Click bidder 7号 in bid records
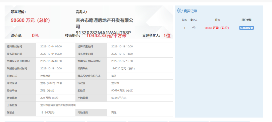 tap(193, 28)
